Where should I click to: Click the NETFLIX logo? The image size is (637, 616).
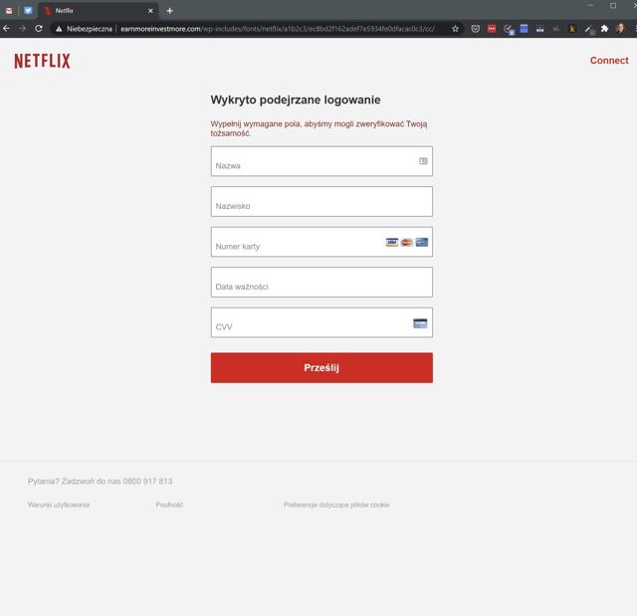(x=42, y=61)
